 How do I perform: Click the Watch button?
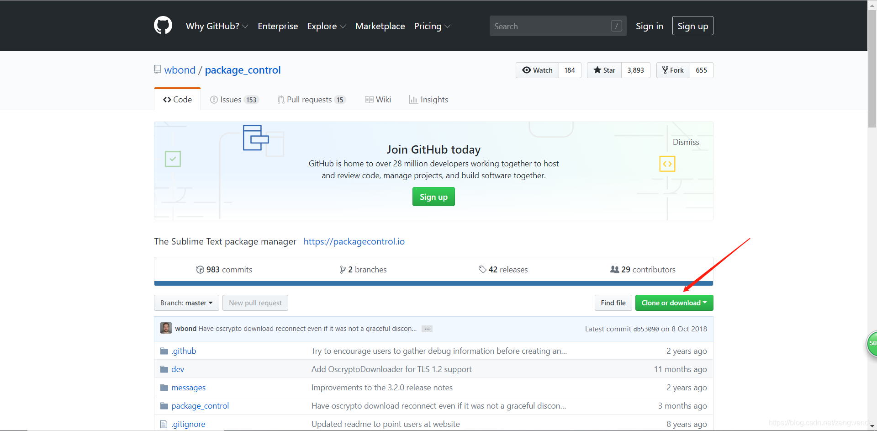(537, 70)
